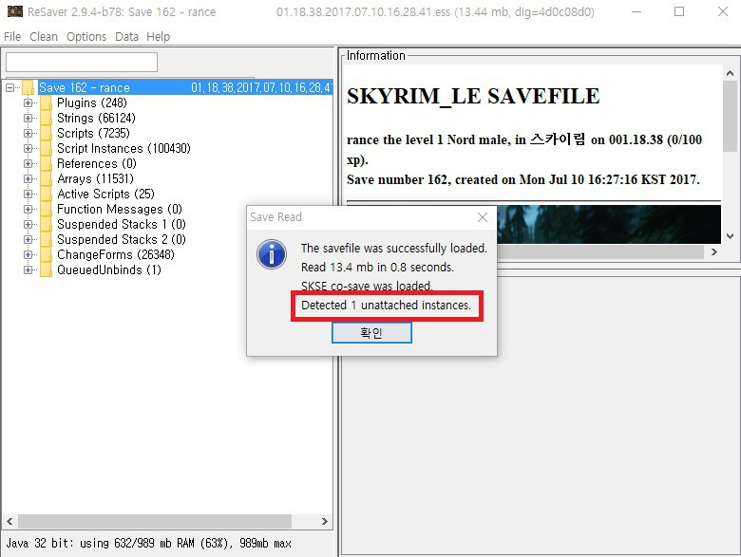Click the Function Messages folder icon
This screenshot has width=741, height=557.
(46, 209)
